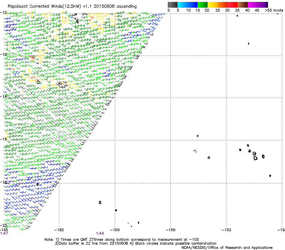Click the island outline south of -18 near -160

click(x=100, y=202)
